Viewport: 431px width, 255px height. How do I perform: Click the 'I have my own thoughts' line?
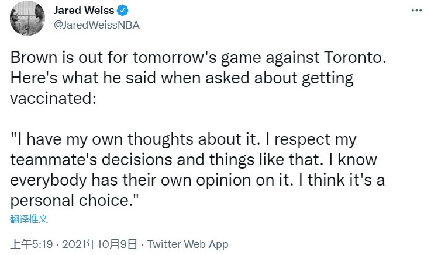pyautogui.click(x=184, y=139)
